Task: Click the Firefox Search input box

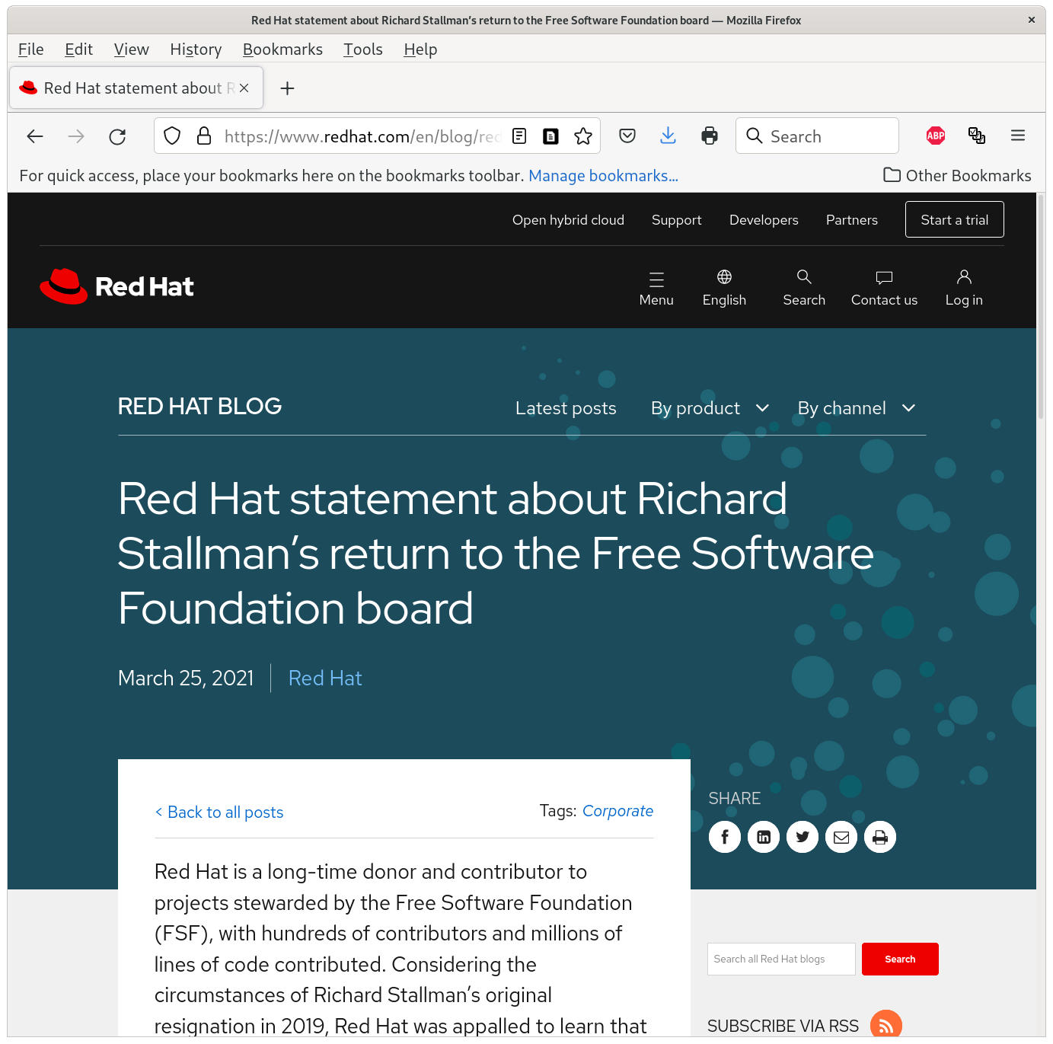Action: point(817,136)
